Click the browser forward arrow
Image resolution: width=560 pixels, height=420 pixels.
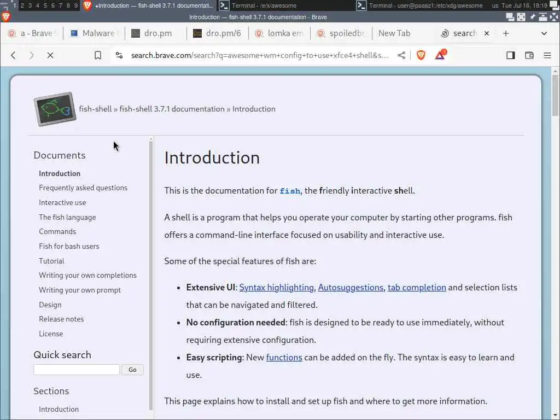click(x=31, y=55)
